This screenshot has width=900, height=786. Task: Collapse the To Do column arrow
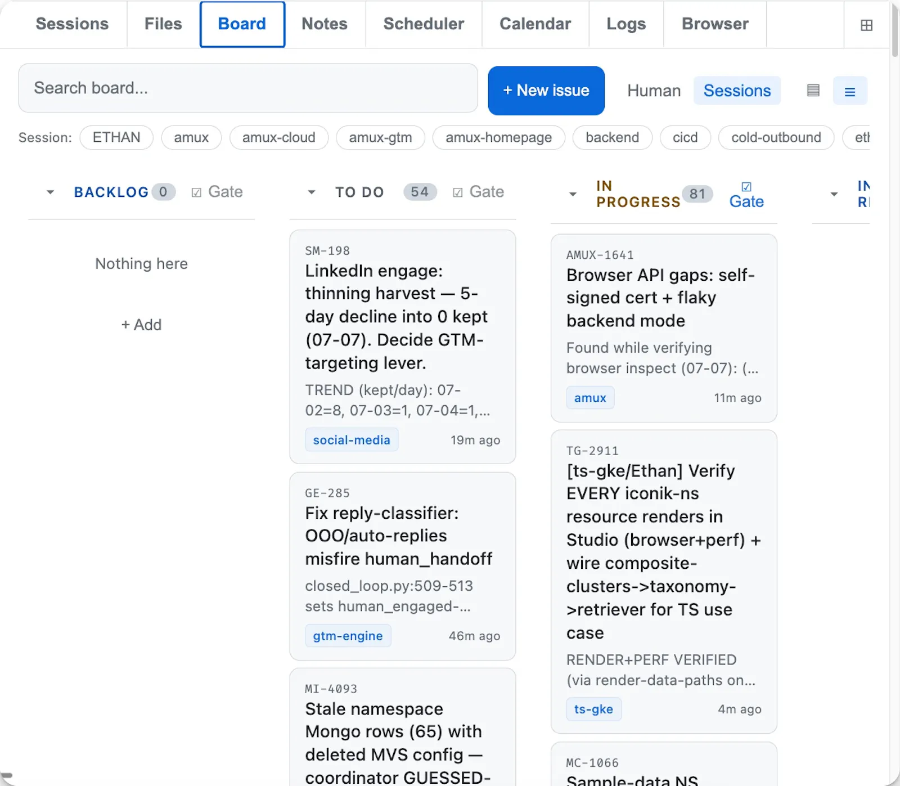tap(312, 192)
